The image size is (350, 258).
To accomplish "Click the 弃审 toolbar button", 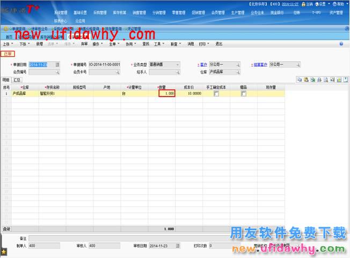I will tap(84, 44).
